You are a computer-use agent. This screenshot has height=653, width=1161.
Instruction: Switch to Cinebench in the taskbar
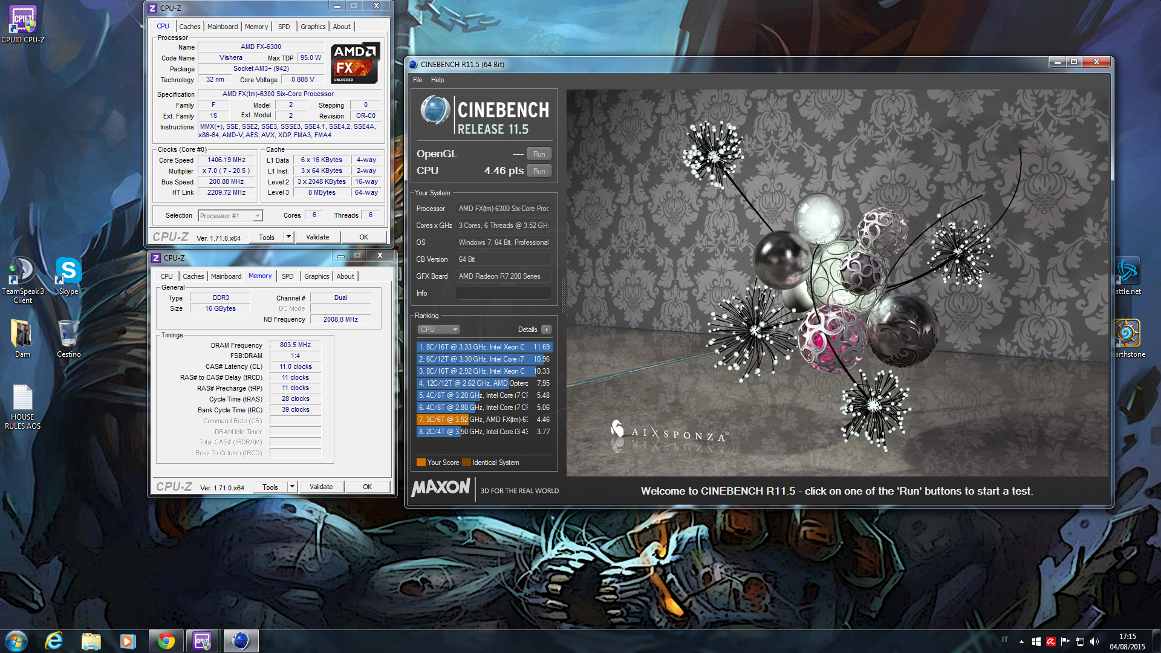pos(241,641)
